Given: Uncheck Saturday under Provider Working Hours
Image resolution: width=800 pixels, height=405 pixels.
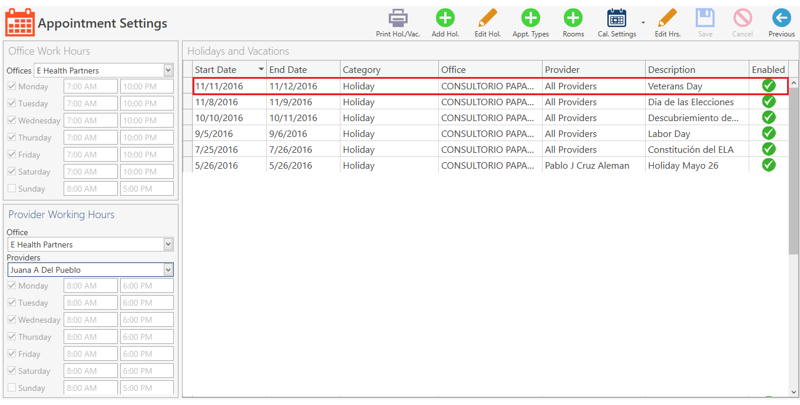Looking at the screenshot, I should point(12,370).
